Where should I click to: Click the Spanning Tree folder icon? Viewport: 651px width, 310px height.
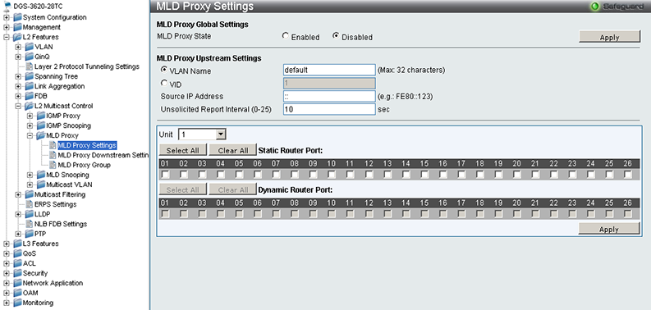pos(29,76)
